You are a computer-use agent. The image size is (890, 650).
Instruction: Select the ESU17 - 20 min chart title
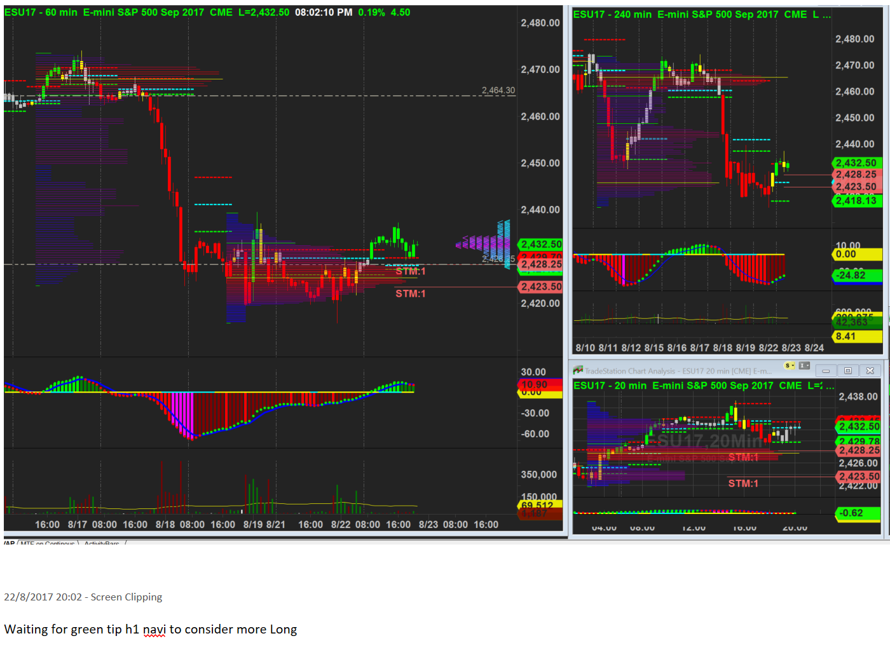[x=610, y=386]
